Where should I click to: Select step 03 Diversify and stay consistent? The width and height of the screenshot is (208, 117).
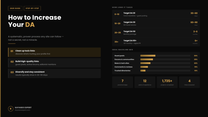(54, 73)
